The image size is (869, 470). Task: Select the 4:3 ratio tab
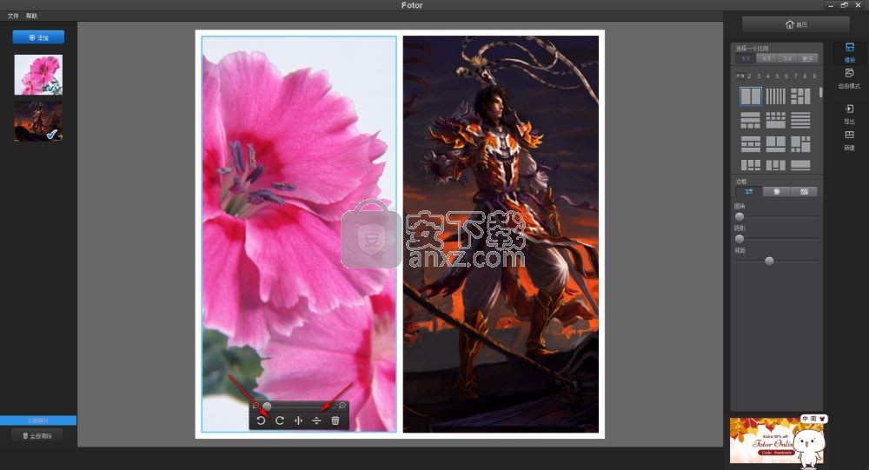tap(766, 59)
